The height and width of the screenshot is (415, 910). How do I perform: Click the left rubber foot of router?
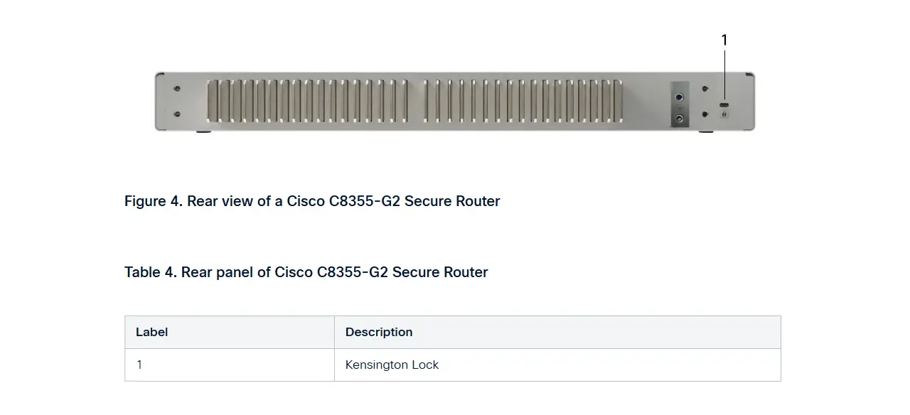click(x=203, y=131)
